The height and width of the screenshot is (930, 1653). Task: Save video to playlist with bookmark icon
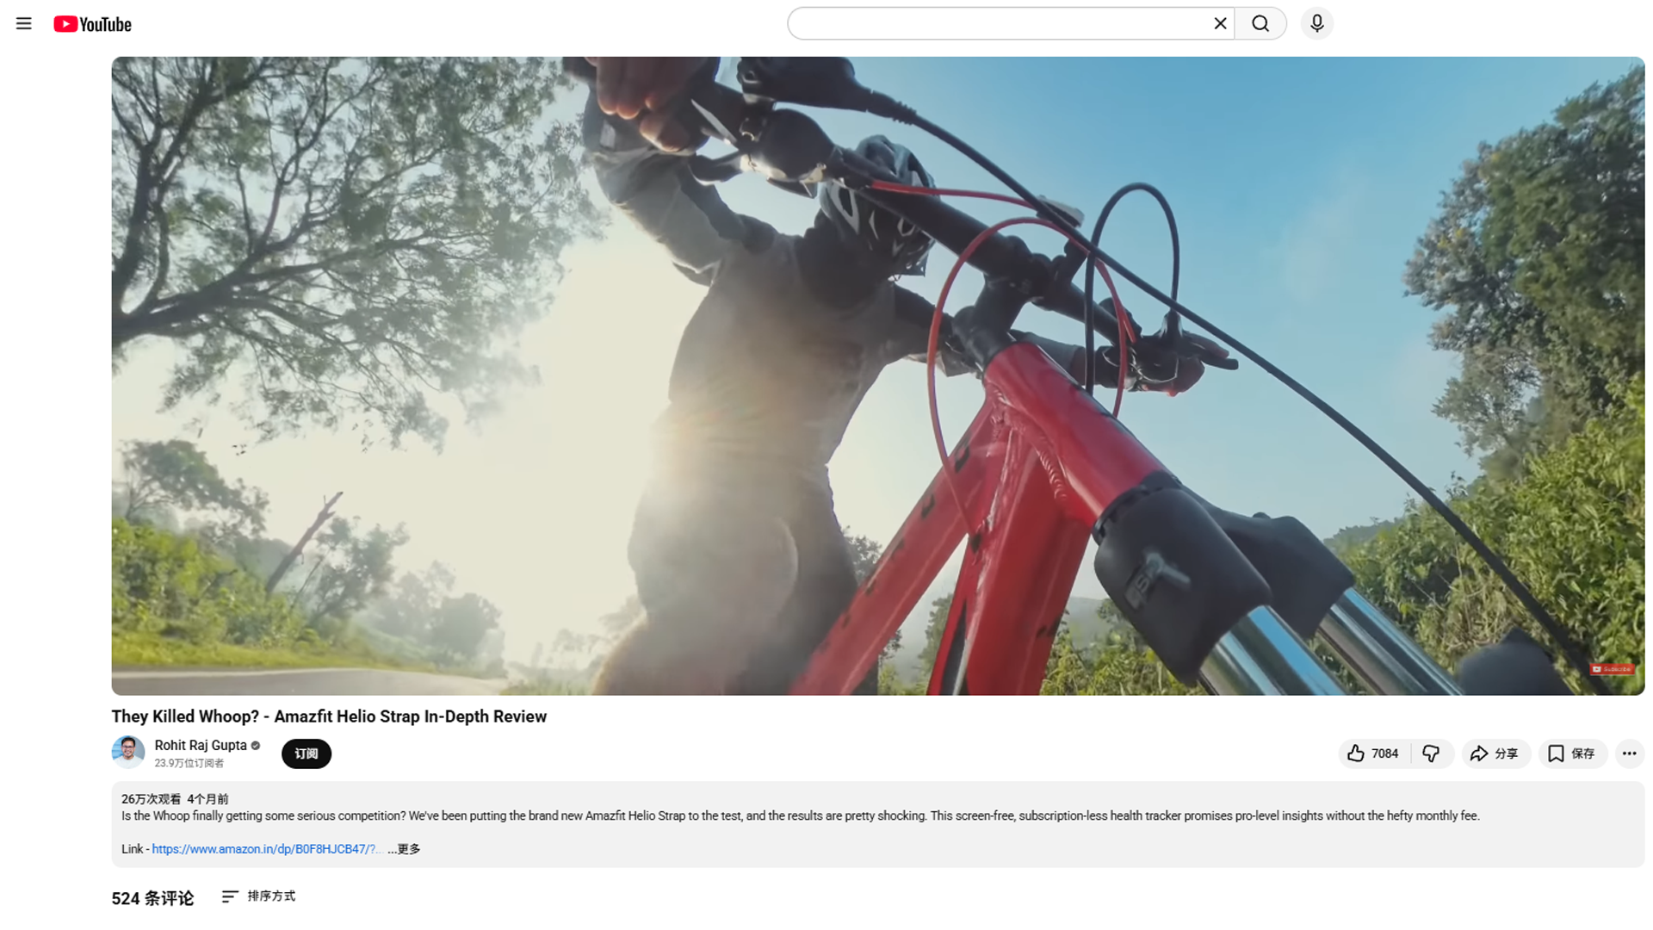click(1572, 753)
